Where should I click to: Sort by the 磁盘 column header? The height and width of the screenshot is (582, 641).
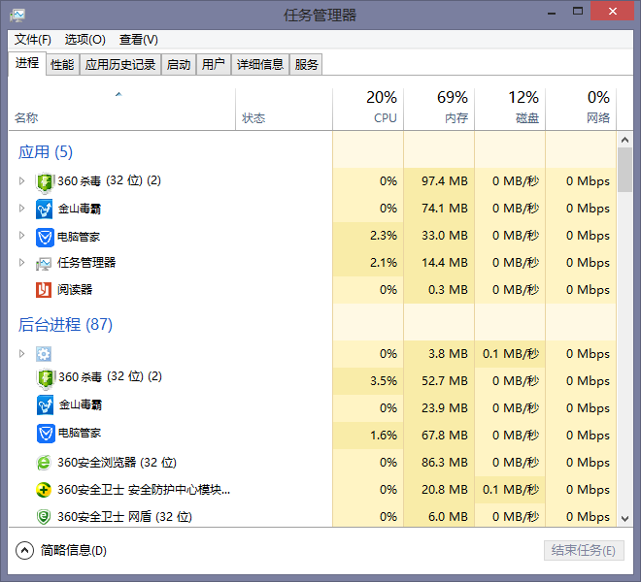click(x=510, y=110)
